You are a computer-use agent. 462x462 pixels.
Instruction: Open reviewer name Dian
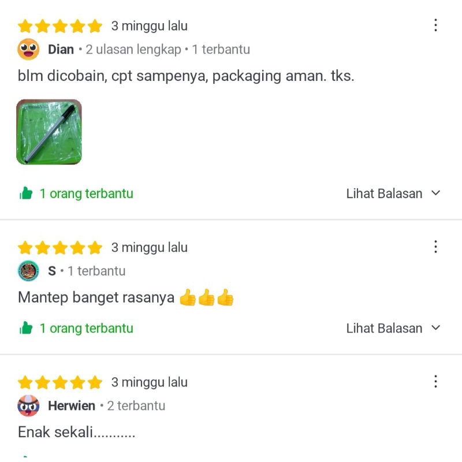61,49
